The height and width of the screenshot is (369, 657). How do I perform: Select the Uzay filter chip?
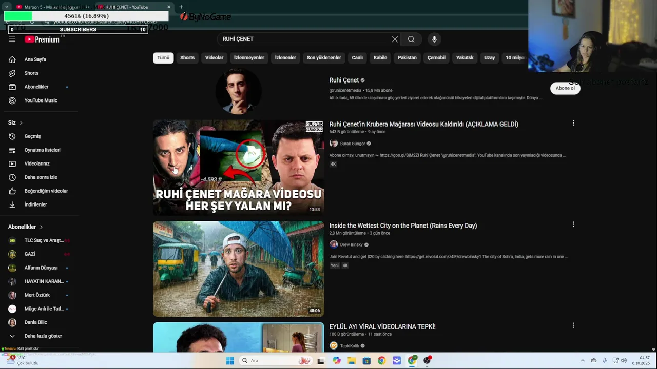(x=490, y=58)
